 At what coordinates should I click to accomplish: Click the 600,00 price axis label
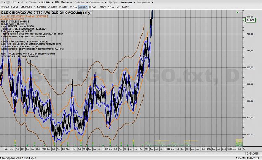250,67
